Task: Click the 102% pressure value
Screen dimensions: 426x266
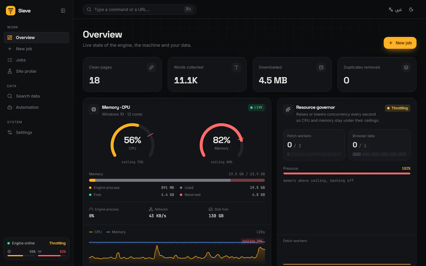Action: 406,168
